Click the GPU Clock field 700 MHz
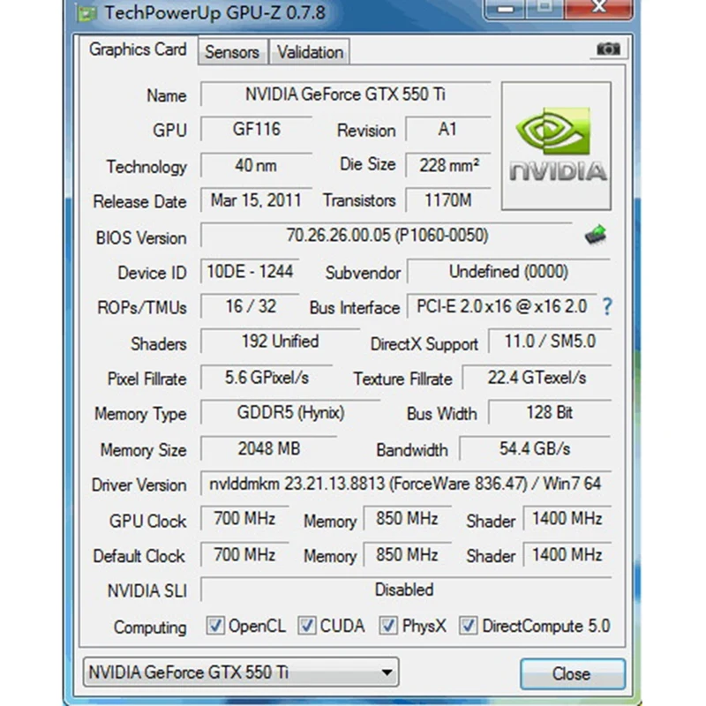706x706 pixels. (x=244, y=519)
